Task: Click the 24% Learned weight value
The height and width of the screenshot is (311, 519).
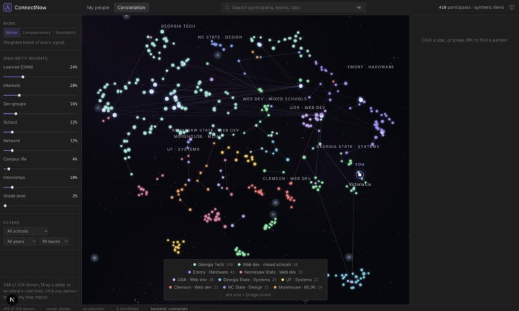Action: point(73,67)
